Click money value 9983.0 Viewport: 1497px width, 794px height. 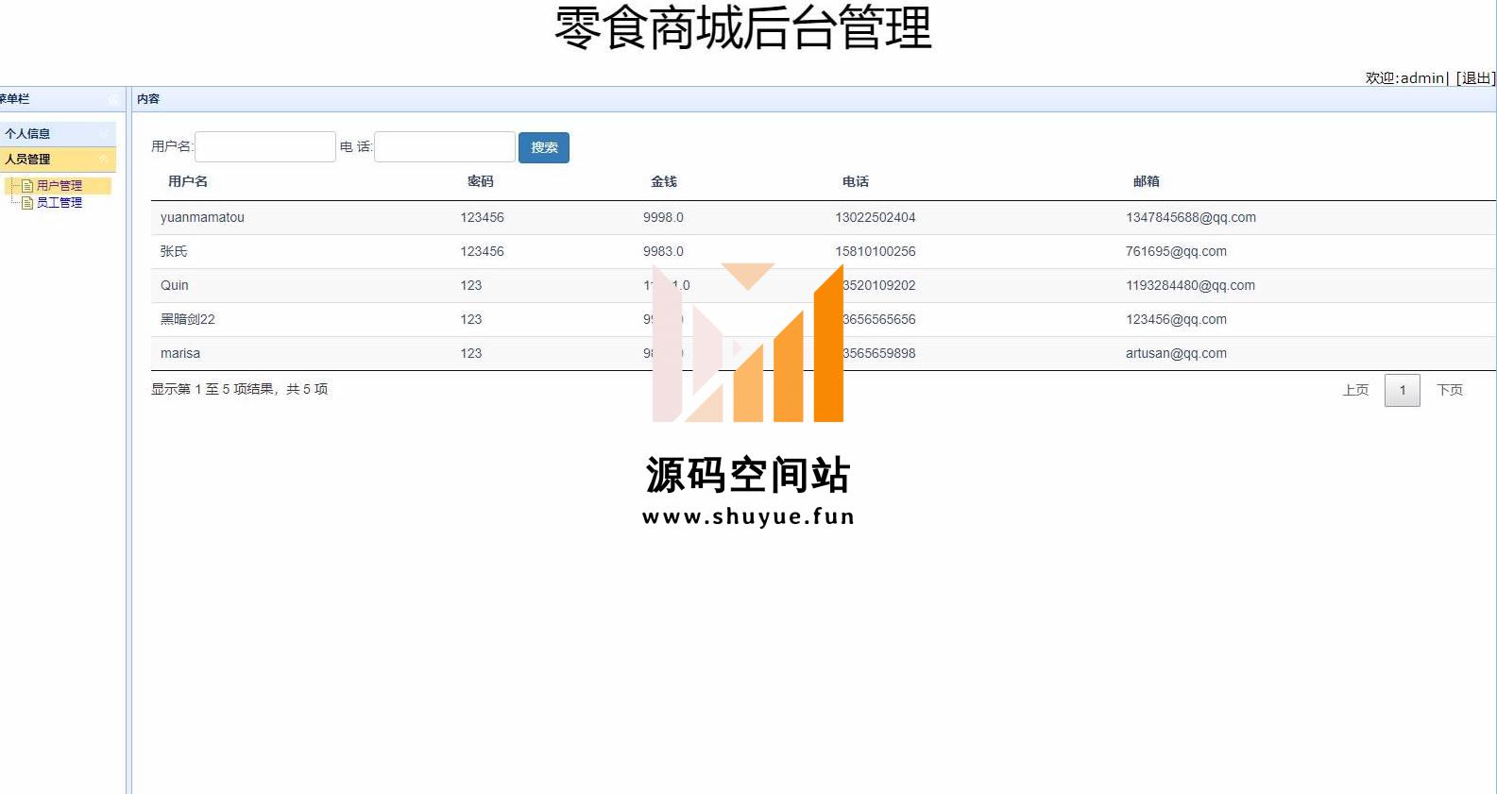[x=663, y=251]
